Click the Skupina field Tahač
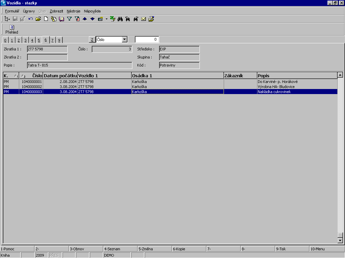 point(179,57)
